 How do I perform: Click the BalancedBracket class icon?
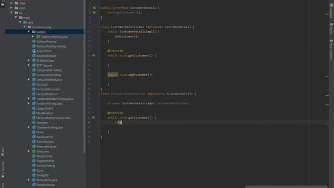pyautogui.click(x=33, y=56)
